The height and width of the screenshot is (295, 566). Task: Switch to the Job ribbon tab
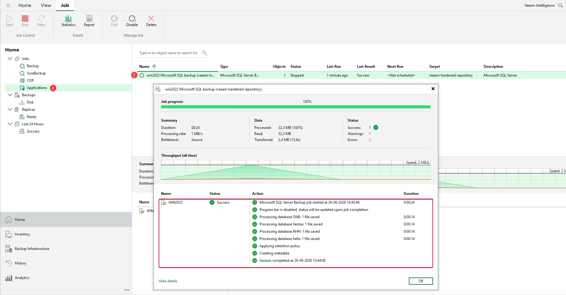click(x=65, y=5)
